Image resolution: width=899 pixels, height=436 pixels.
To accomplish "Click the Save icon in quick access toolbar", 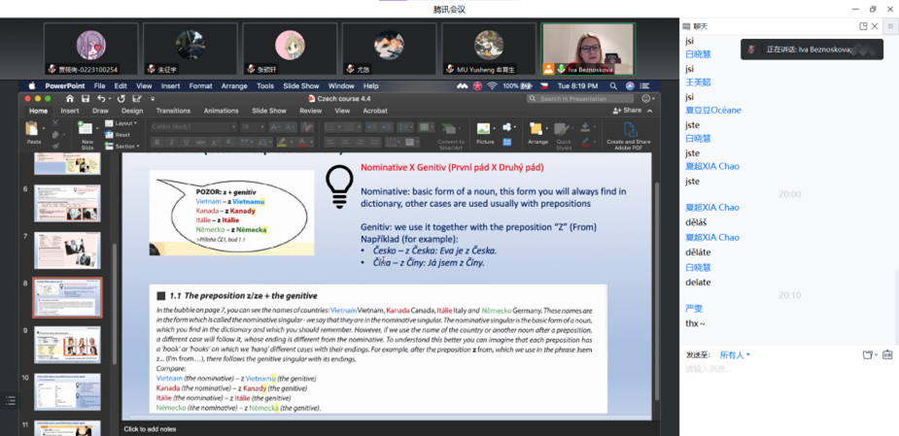I will click(86, 98).
